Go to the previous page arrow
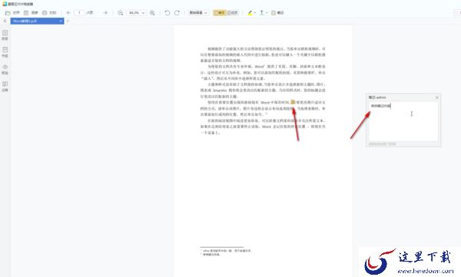This screenshot has width=461, height=277. tap(68, 12)
